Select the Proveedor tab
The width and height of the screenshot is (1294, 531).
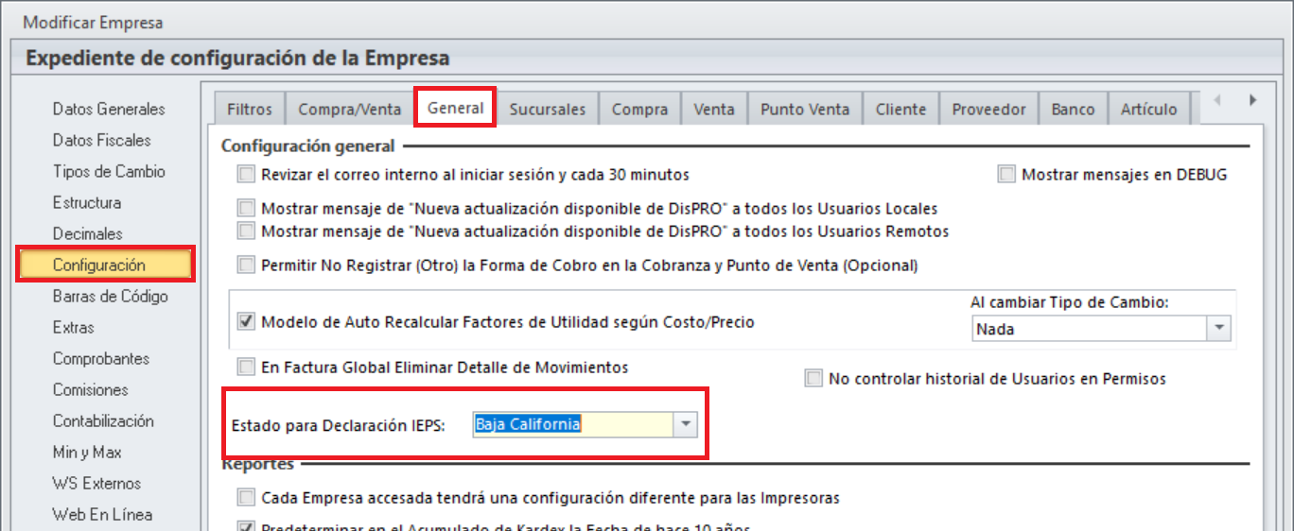(988, 110)
